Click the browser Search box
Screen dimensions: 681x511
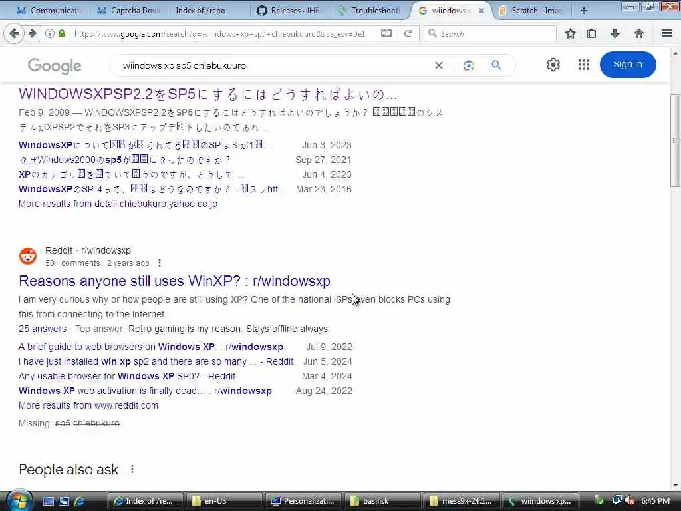490,33
